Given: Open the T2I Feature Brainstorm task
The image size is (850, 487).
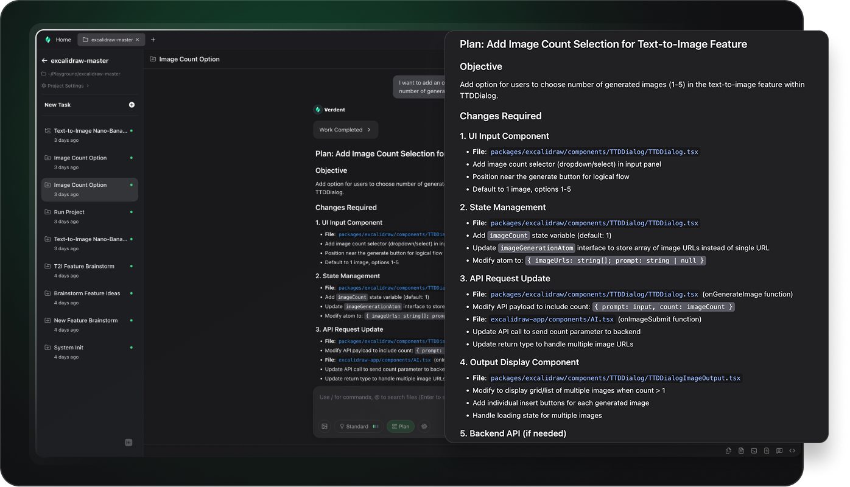Looking at the screenshot, I should point(90,270).
